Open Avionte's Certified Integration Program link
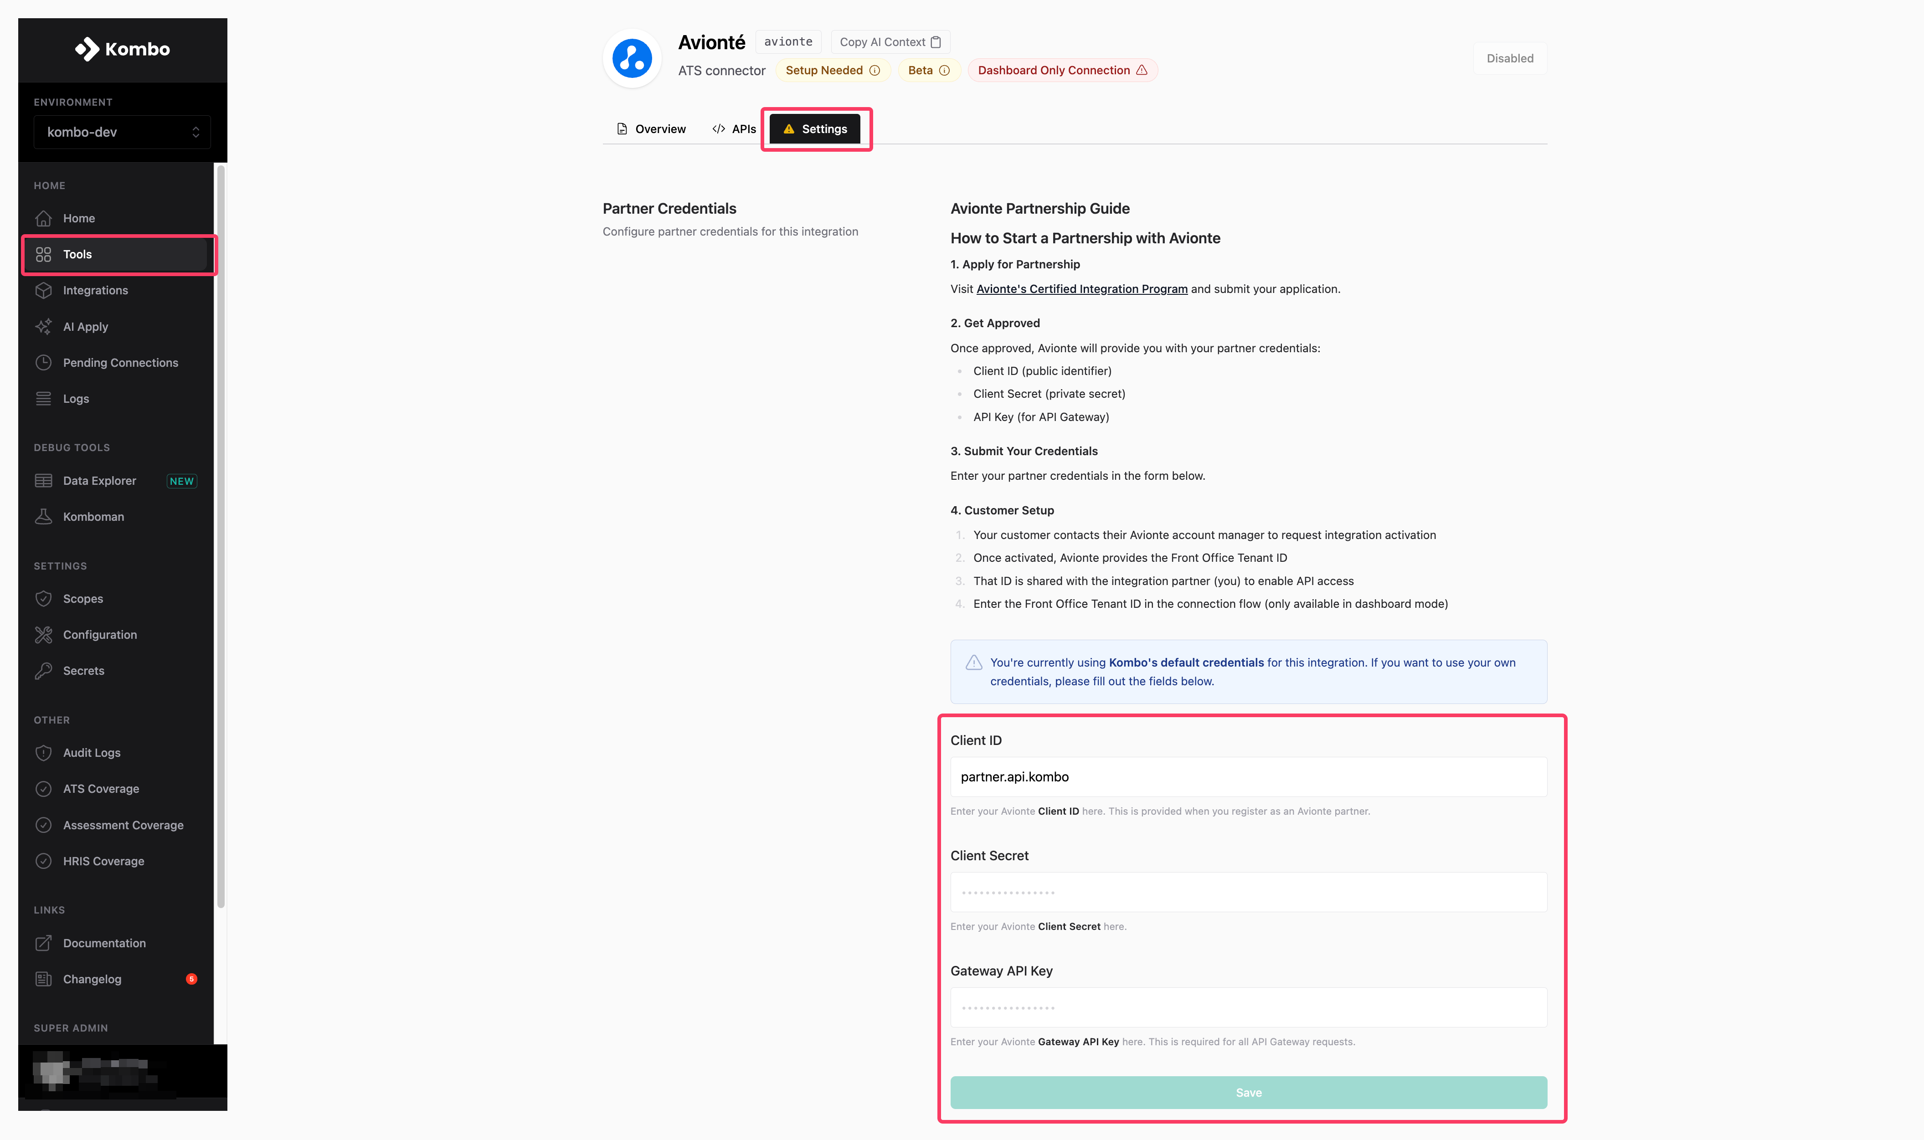 [x=1081, y=289]
